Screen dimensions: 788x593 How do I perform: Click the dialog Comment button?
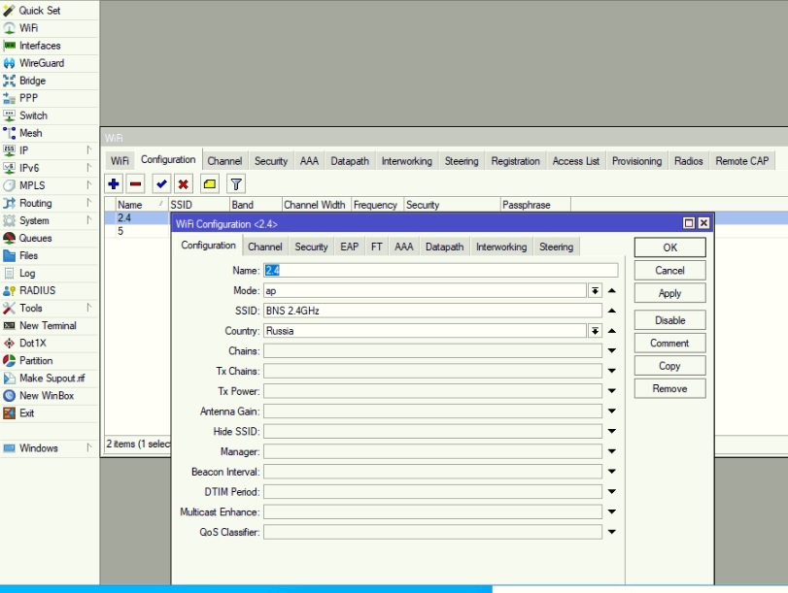669,343
